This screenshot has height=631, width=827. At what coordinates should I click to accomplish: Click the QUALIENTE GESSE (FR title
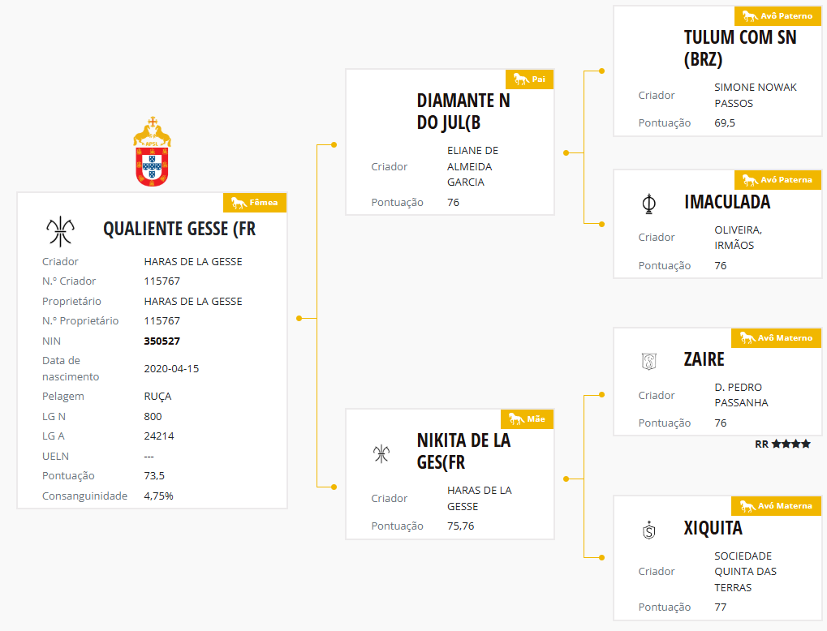click(179, 229)
